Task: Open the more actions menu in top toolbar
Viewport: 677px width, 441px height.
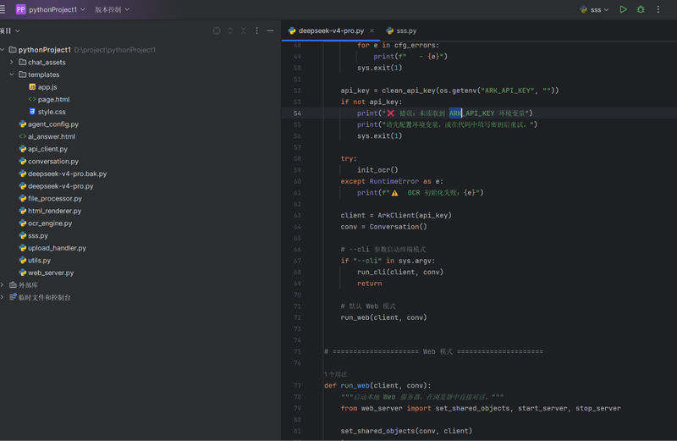Action: coord(658,9)
